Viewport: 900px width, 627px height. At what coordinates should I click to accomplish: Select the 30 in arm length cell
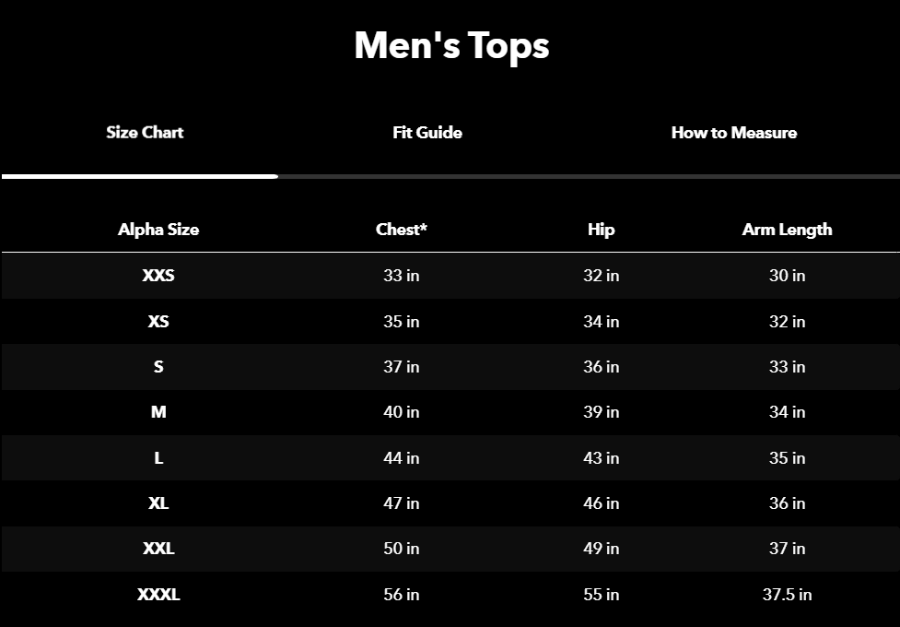tap(787, 276)
